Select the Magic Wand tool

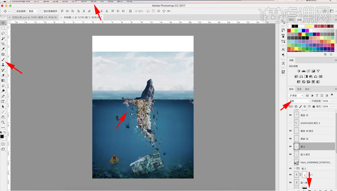coord(3,39)
